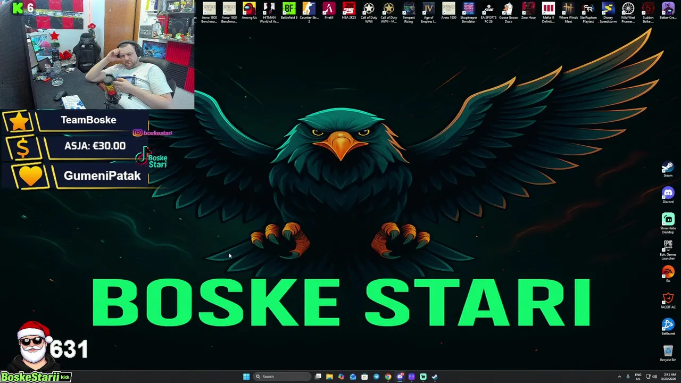The height and width of the screenshot is (383, 681).
Task: Open Goose Goose Duck shortcut
Action: click(x=508, y=13)
